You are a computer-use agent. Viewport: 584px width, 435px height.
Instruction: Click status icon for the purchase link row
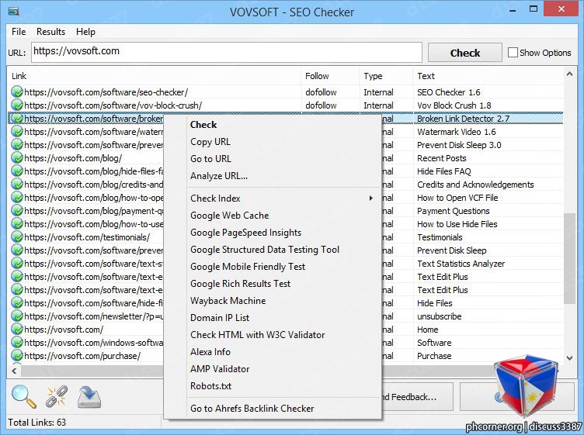coord(17,355)
